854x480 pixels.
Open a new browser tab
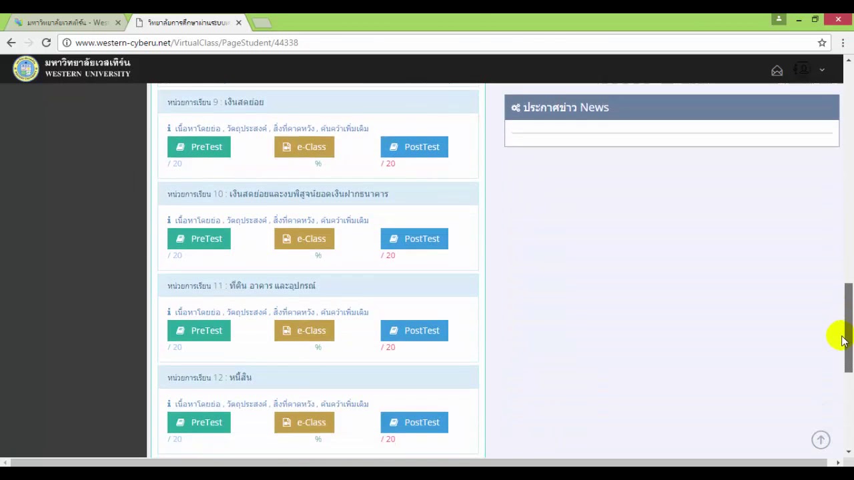262,23
